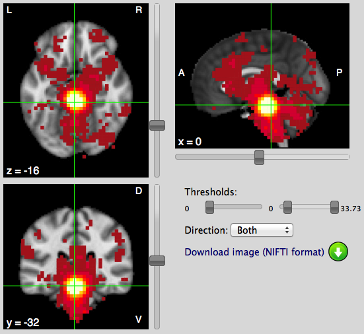The image size is (364, 334).
Task: Click the Thresholds: label
Action: 211,192
